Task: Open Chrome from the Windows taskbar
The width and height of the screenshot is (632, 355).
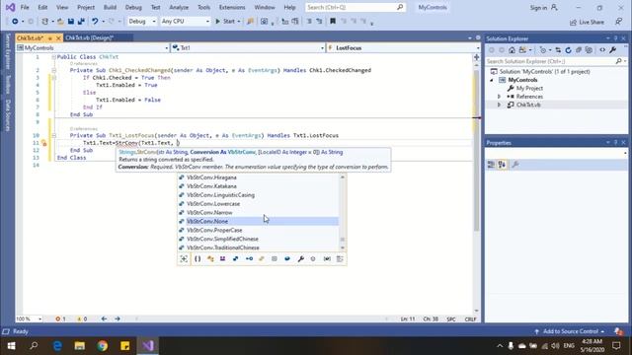Action: (x=103, y=345)
